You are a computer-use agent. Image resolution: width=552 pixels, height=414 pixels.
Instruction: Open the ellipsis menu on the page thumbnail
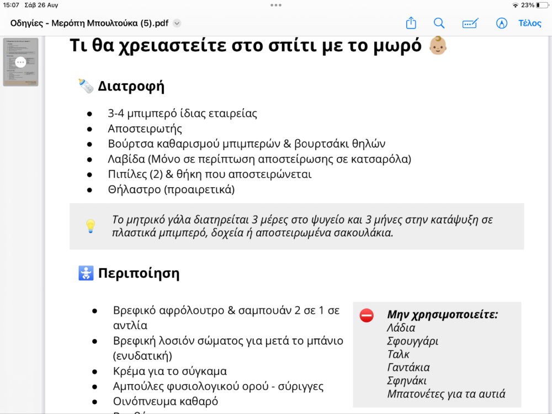pos(20,62)
